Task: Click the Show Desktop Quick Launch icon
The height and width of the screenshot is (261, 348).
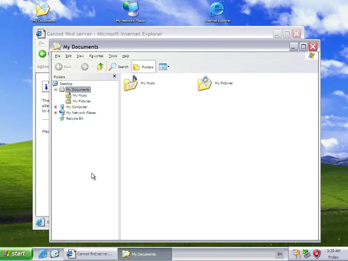Action: click(55, 254)
